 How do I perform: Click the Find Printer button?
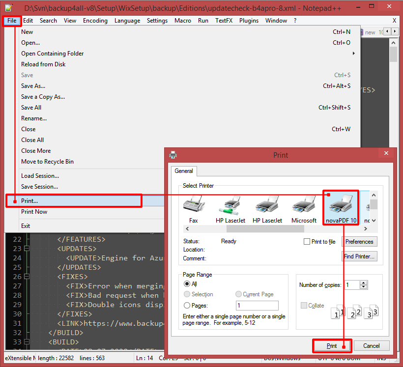pos(359,256)
